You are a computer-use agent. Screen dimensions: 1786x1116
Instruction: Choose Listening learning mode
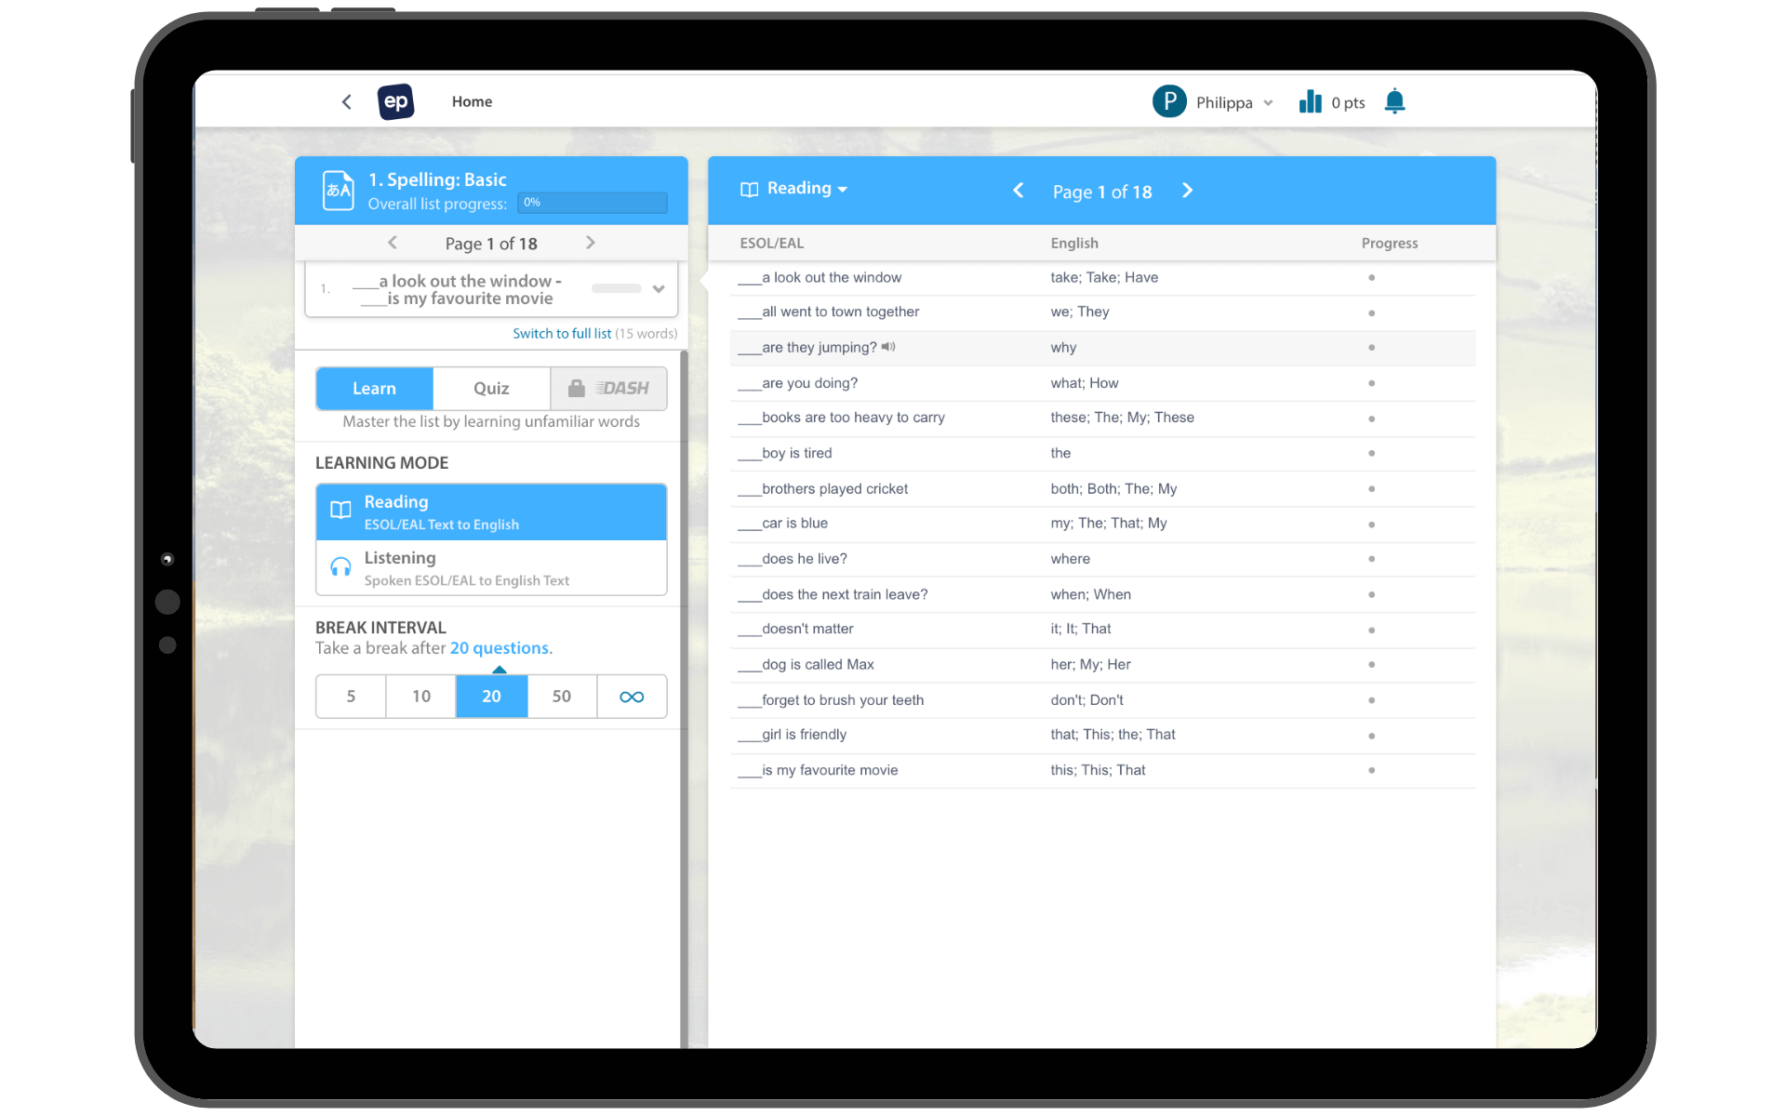[491, 568]
